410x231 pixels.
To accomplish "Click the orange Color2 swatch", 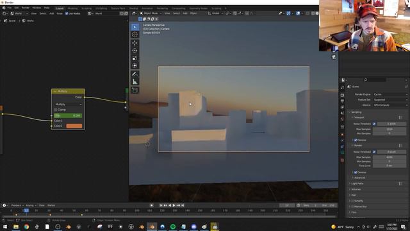I will 74,126.
